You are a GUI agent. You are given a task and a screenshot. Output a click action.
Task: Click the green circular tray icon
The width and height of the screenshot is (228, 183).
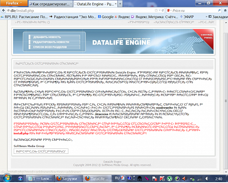170,178
